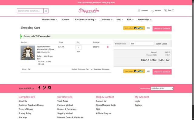
Task: Open Track Order link
Action: coord(63,101)
